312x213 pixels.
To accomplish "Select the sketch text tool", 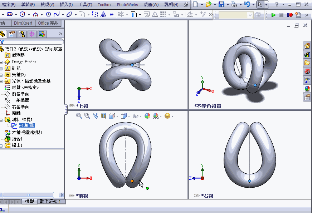I will [x=103, y=14].
